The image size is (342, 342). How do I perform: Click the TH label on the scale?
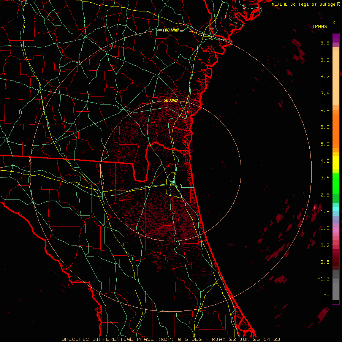coord(326,296)
